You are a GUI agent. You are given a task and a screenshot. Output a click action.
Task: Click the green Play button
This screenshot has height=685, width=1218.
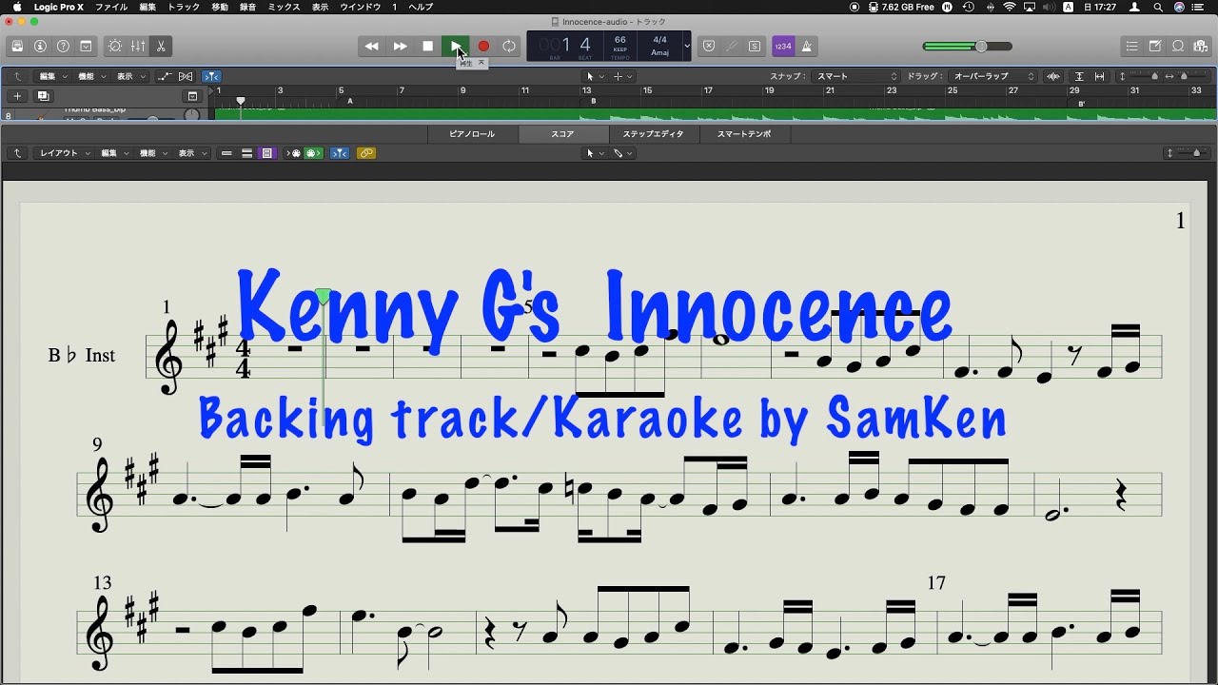456,46
